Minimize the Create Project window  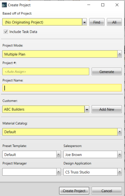tap(89, 5)
